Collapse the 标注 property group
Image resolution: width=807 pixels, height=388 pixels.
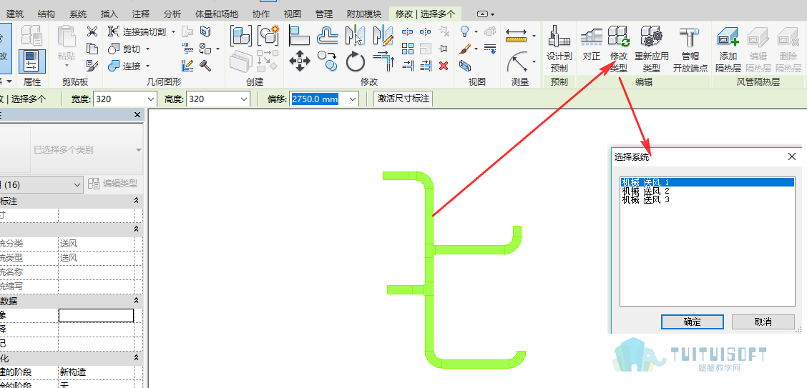pyautogui.click(x=136, y=201)
